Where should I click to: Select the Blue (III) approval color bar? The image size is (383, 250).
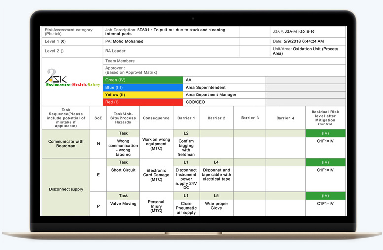[143, 87]
